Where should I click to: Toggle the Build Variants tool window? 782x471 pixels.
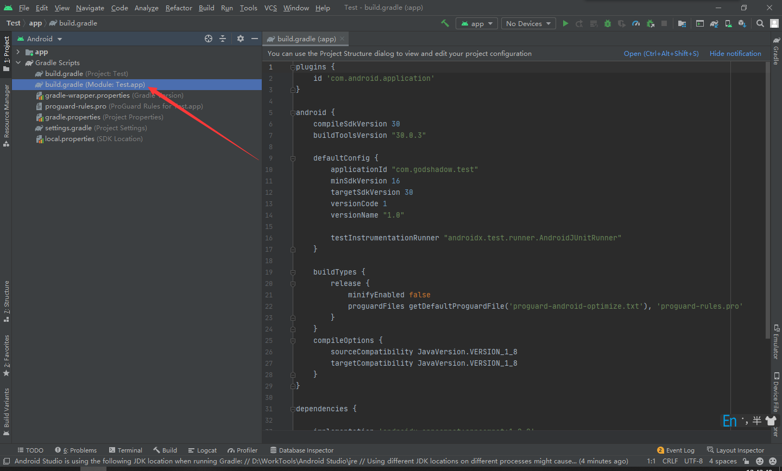[7, 412]
